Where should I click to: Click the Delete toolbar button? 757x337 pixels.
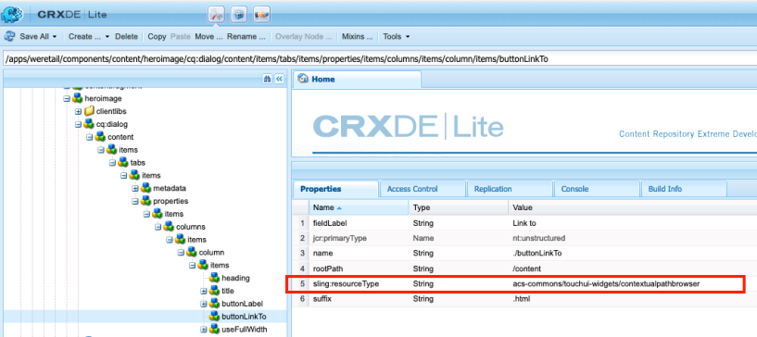coord(127,37)
